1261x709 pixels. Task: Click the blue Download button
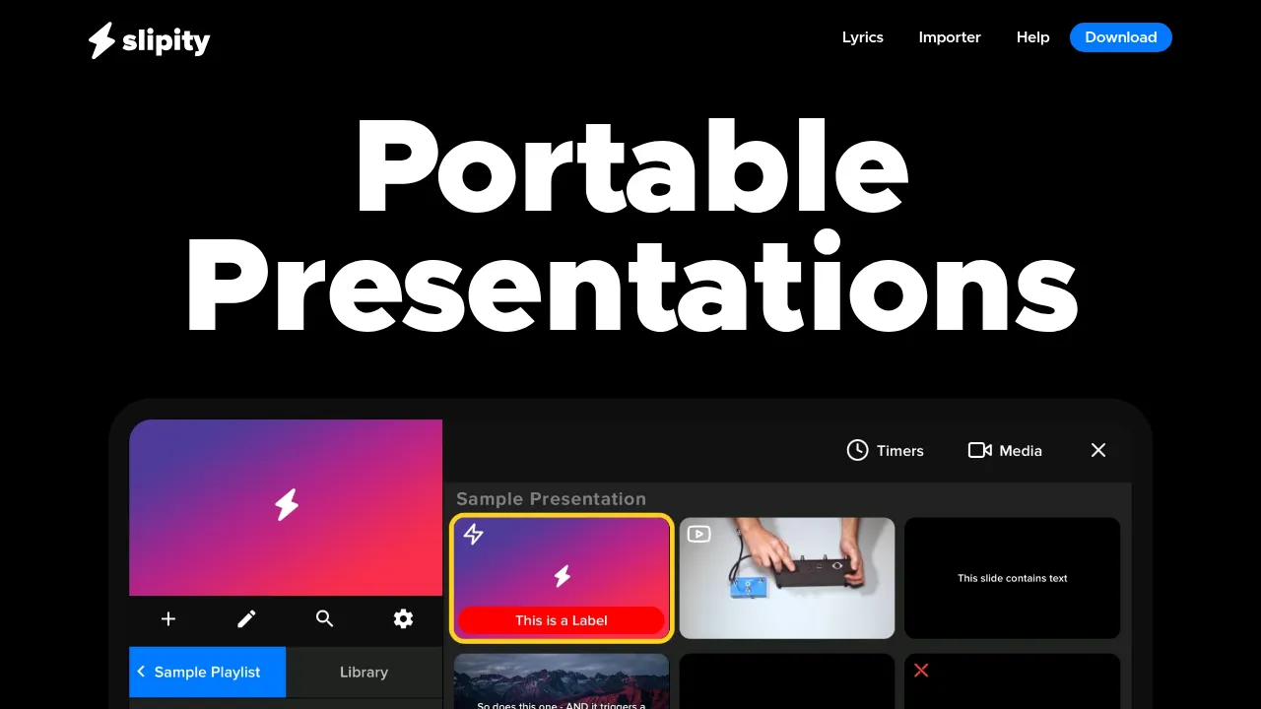pyautogui.click(x=1121, y=37)
